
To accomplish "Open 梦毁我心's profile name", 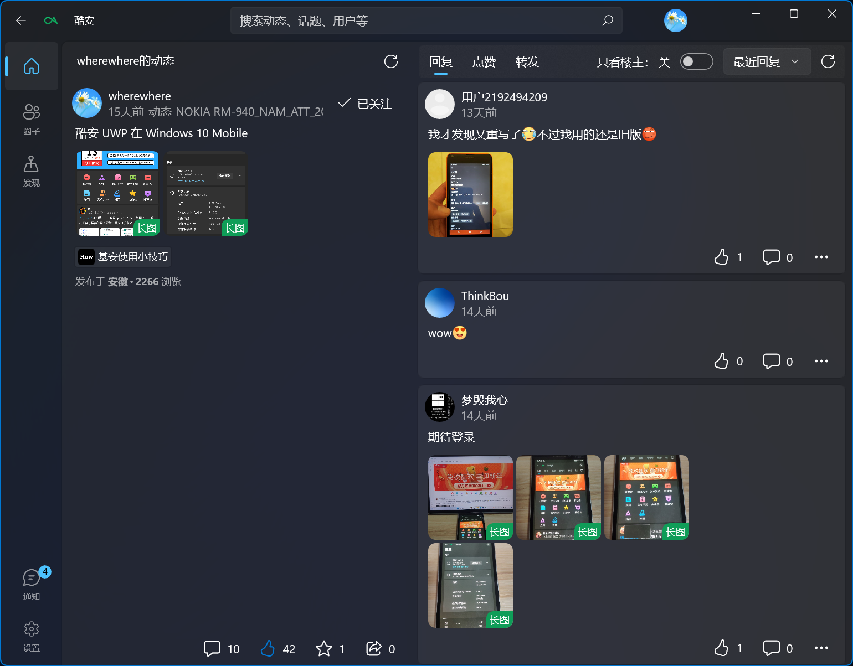I will [485, 400].
